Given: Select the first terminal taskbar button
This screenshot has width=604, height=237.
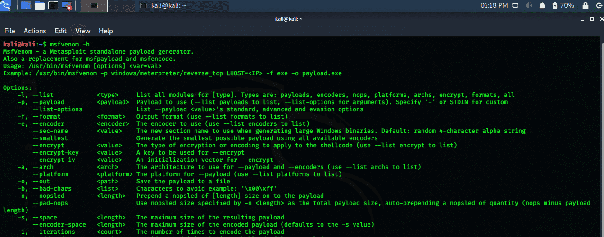Looking at the screenshot, I should click(94, 6).
